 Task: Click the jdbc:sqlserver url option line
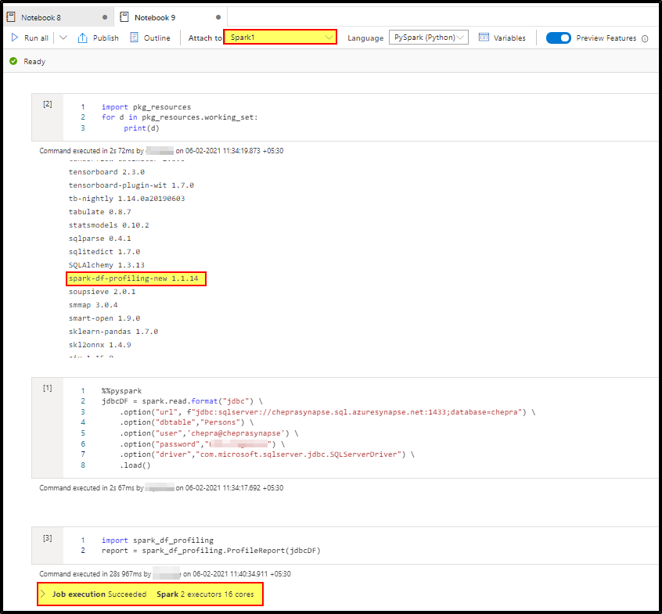tap(328, 412)
